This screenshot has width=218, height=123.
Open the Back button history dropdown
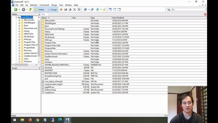(x=19, y=10)
